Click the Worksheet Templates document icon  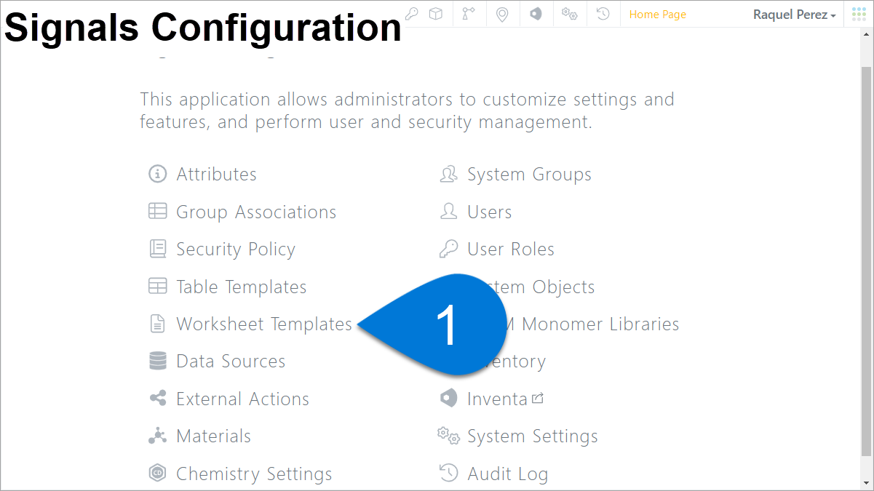[x=157, y=324]
